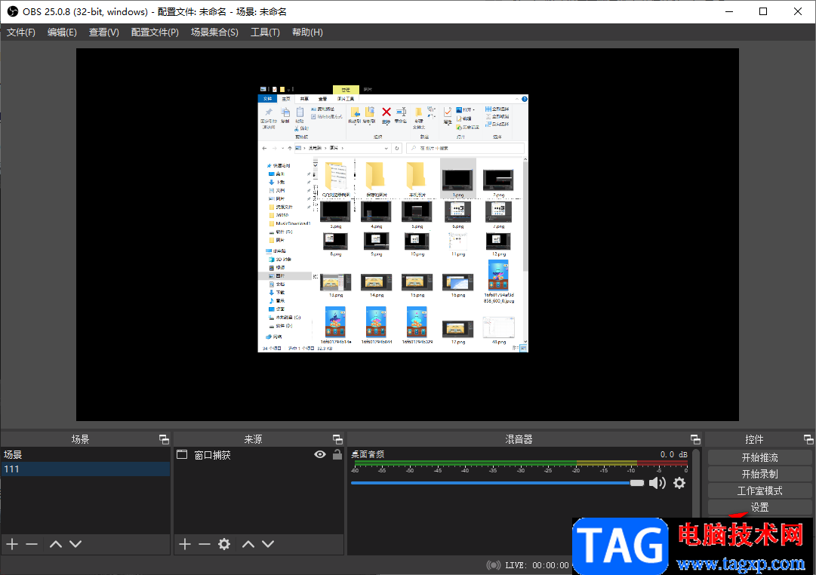Open the 文件(F) menu
816x575 pixels.
coord(21,32)
